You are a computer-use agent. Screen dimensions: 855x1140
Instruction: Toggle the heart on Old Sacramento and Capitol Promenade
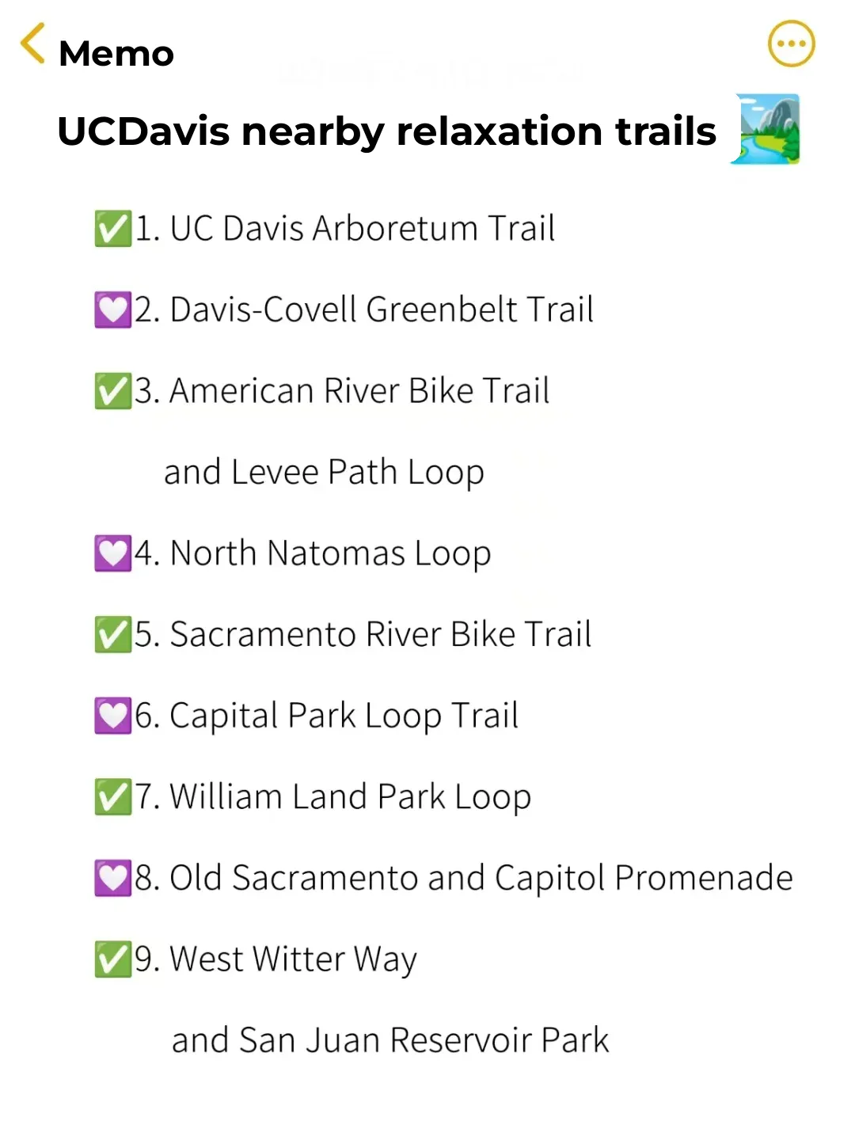click(x=113, y=876)
